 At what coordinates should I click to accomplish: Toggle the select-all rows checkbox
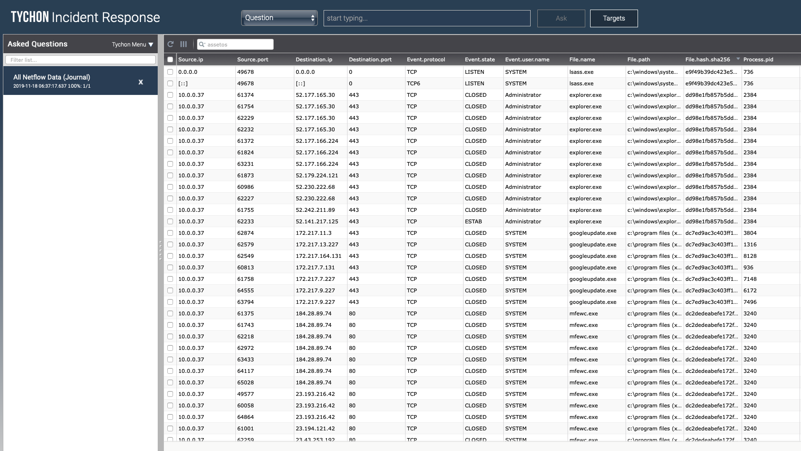[x=170, y=59]
